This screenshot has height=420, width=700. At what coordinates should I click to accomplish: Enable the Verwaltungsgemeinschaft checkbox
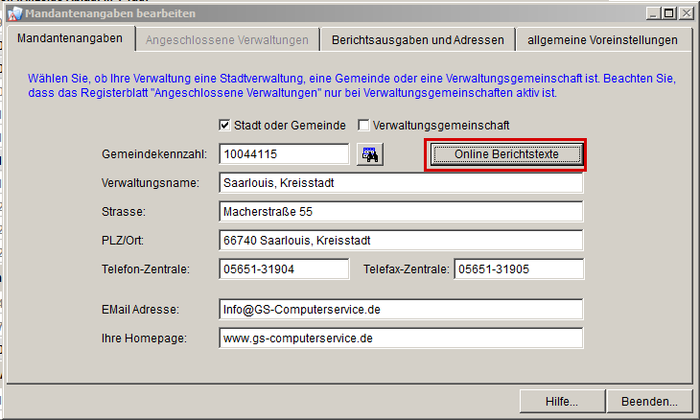coord(363,126)
